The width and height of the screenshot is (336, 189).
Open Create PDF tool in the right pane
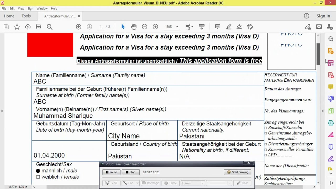[x=331, y=75]
